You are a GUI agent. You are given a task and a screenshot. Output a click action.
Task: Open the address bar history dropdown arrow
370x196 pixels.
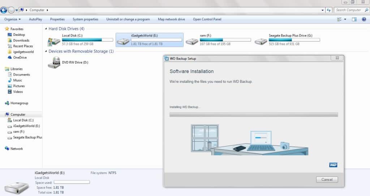pyautogui.click(x=323, y=10)
